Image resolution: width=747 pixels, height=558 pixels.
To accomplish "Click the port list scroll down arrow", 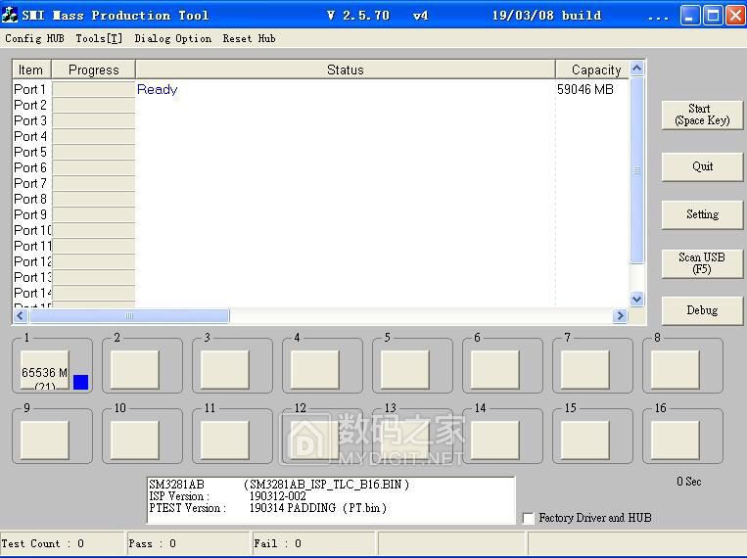I will [x=637, y=300].
